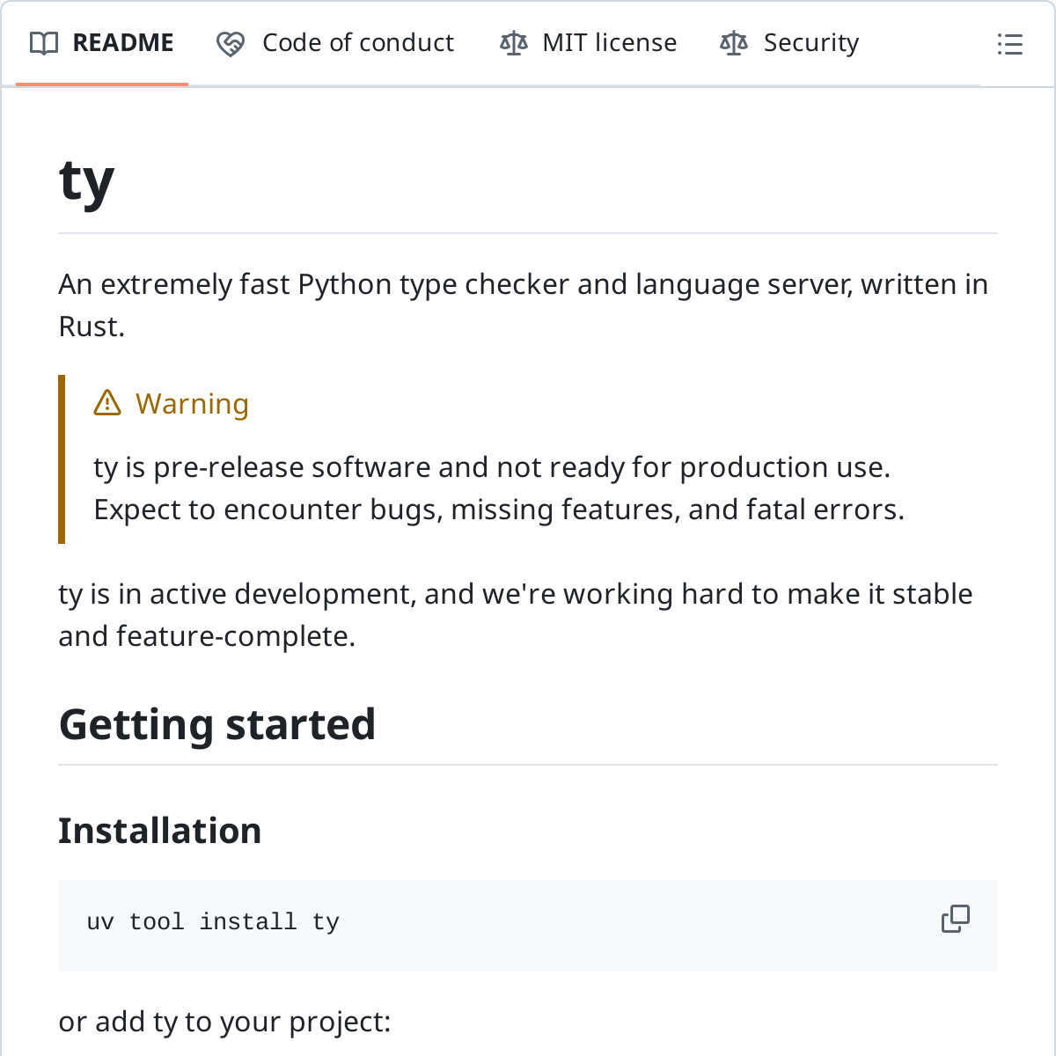The width and height of the screenshot is (1056, 1056).
Task: Click the 'ty is in active development' line
Action: coord(516,594)
